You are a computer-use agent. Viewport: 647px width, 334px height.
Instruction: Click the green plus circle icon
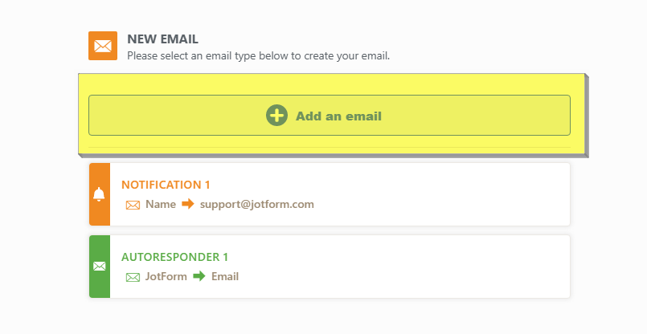pos(276,116)
